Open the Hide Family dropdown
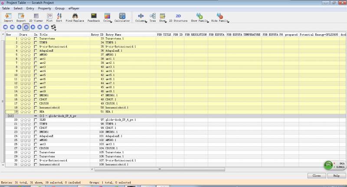This screenshot has width=347, height=187. [220, 17]
